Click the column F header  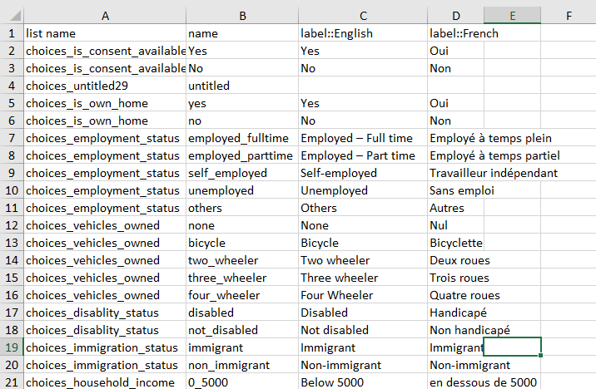point(568,15)
